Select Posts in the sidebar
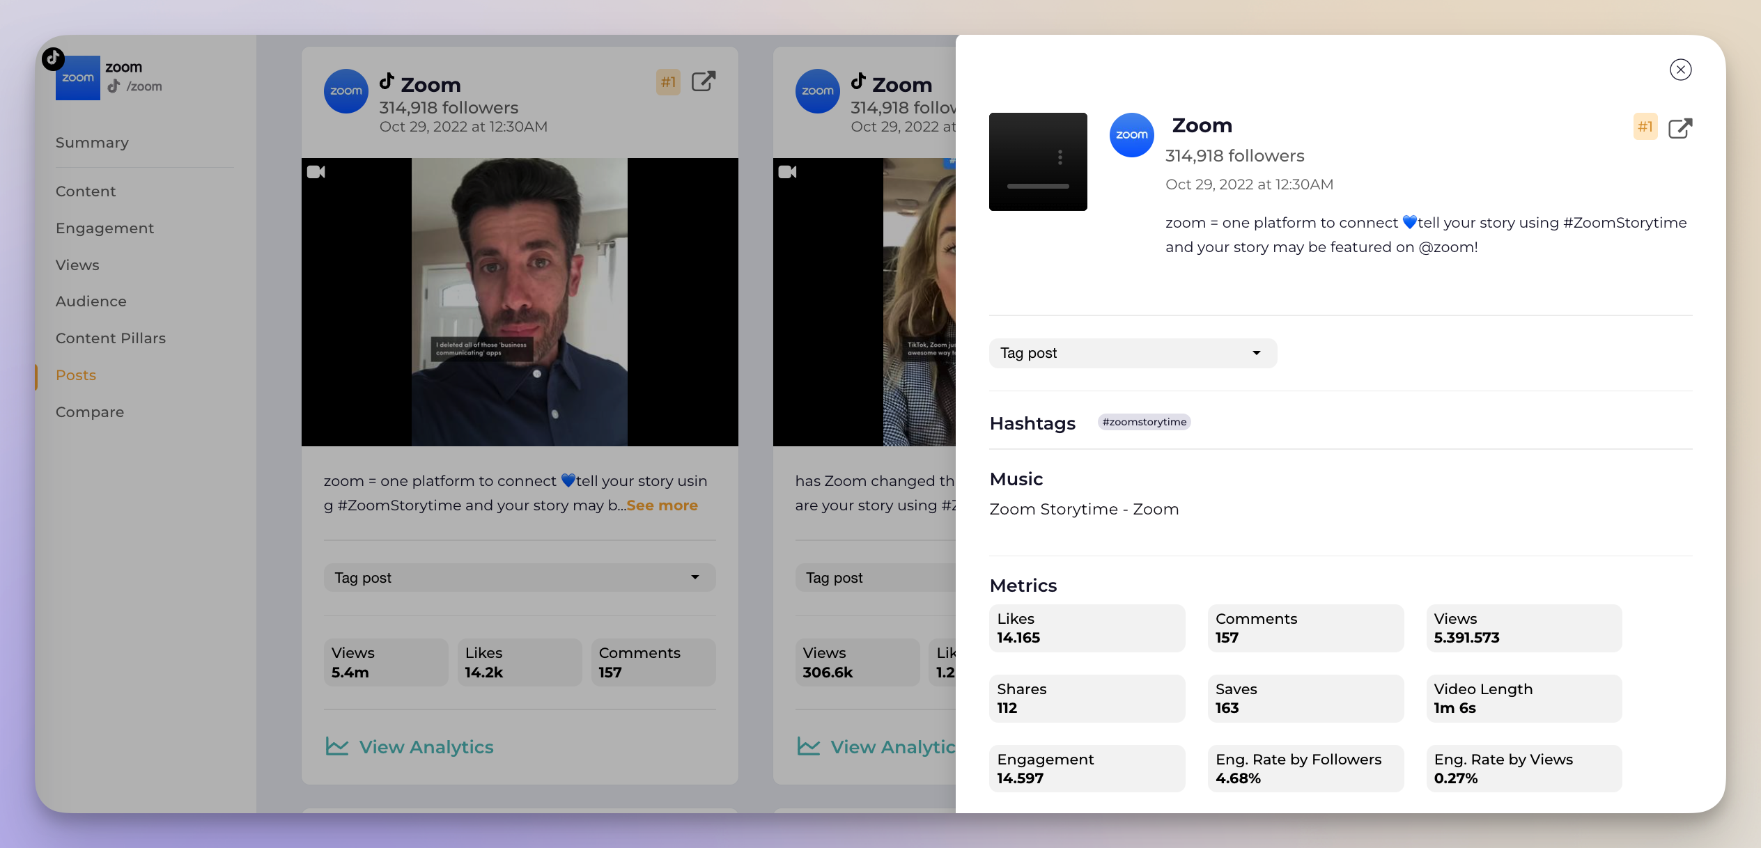1761x848 pixels. (76, 375)
